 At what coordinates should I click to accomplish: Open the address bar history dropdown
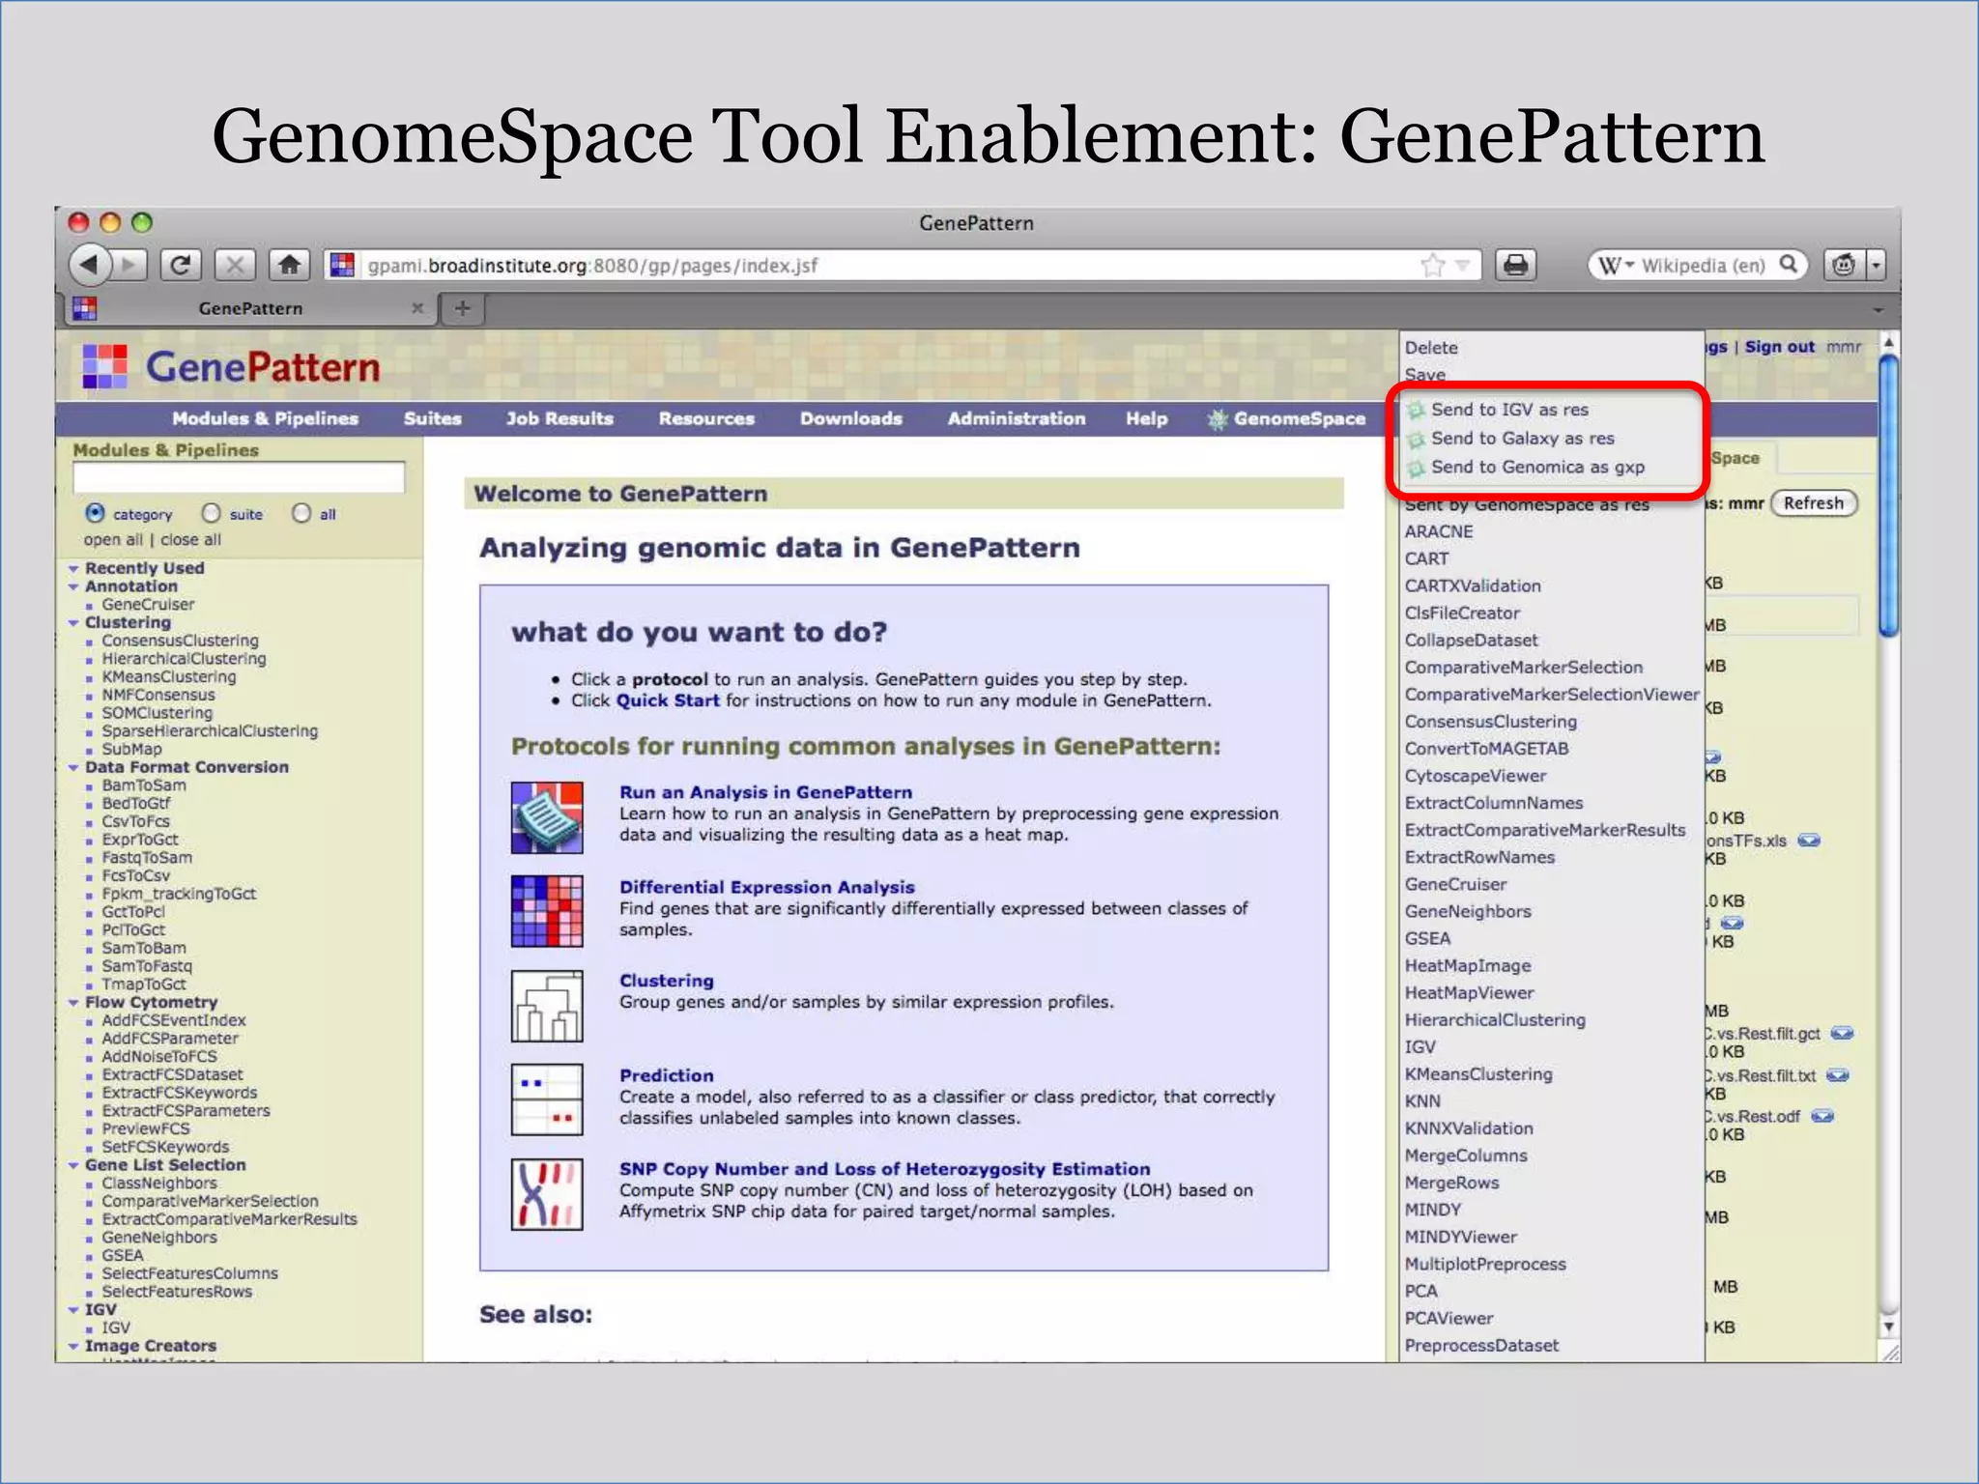pos(1463,265)
